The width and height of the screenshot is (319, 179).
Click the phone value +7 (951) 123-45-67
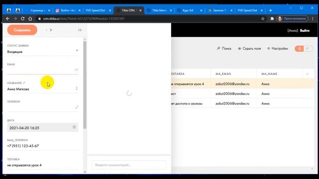coord(23,146)
